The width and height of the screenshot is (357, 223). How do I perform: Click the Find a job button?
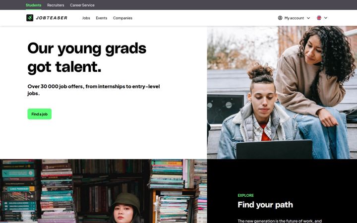click(39, 114)
